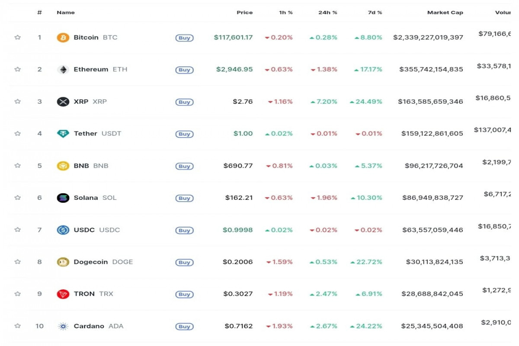Star USDC for the watchlist
Screen dimensions: 519x346
coord(18,229)
